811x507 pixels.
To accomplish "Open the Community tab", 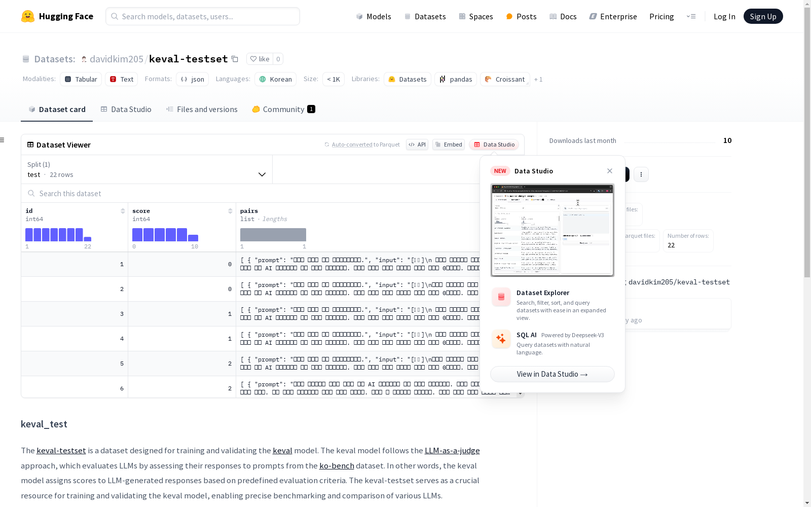I will point(283,109).
